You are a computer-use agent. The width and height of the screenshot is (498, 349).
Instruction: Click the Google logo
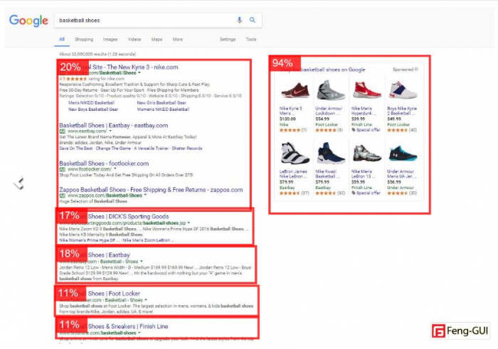point(28,21)
